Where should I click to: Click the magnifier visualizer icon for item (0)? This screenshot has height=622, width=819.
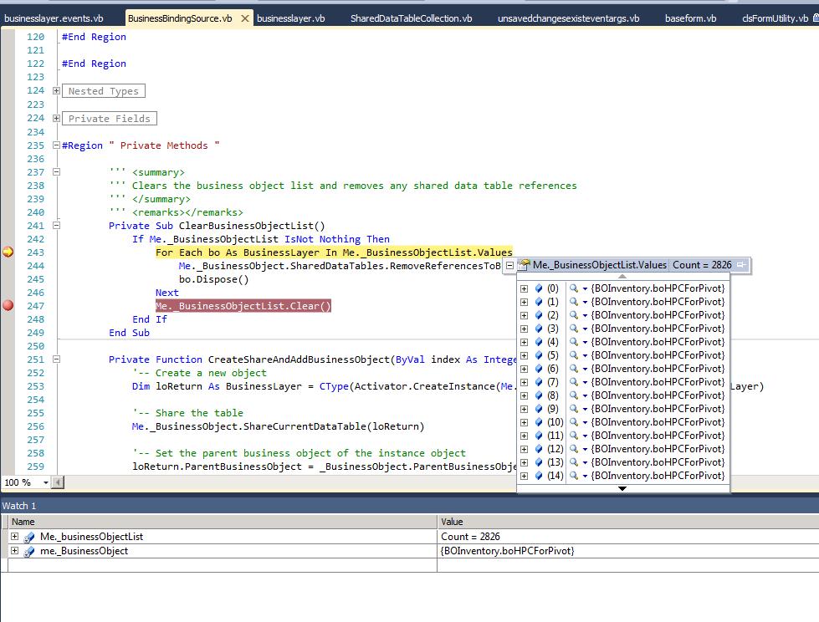click(x=574, y=288)
